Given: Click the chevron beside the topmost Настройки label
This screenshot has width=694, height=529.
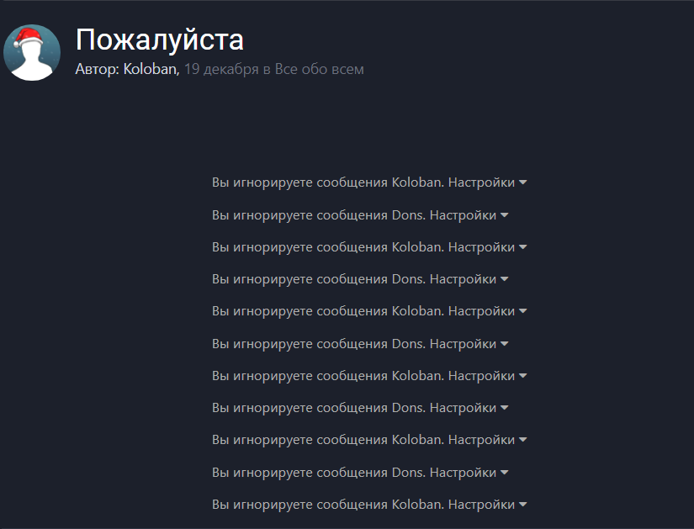Looking at the screenshot, I should [x=523, y=182].
